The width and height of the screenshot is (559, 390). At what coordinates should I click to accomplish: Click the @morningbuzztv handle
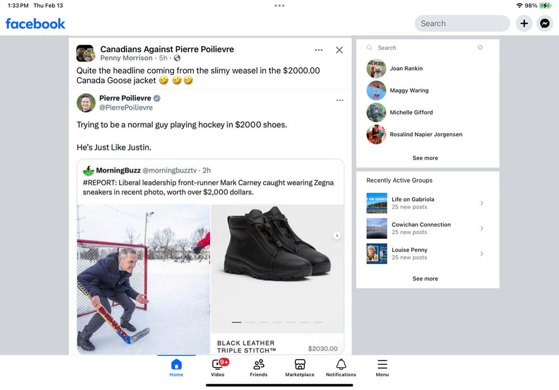pyautogui.click(x=169, y=170)
